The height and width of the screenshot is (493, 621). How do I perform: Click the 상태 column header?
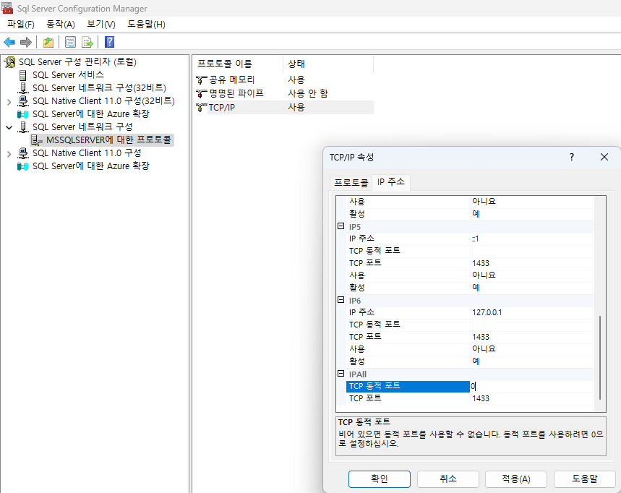pos(328,64)
